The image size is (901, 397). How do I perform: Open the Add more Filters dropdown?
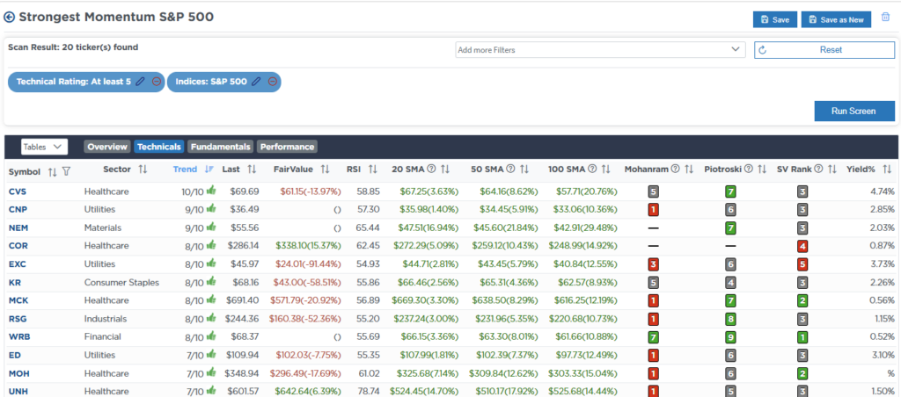(x=600, y=50)
